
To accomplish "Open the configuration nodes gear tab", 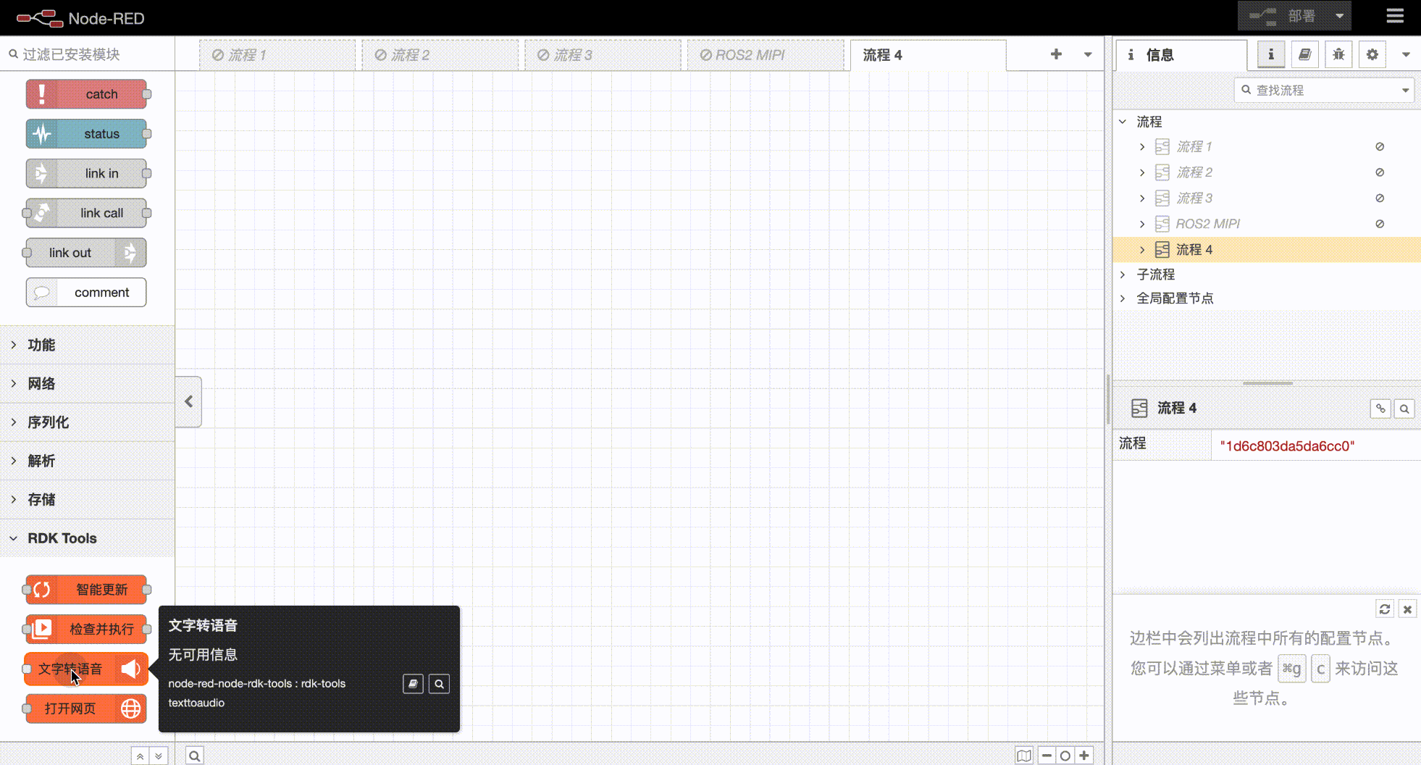I will 1372,54.
